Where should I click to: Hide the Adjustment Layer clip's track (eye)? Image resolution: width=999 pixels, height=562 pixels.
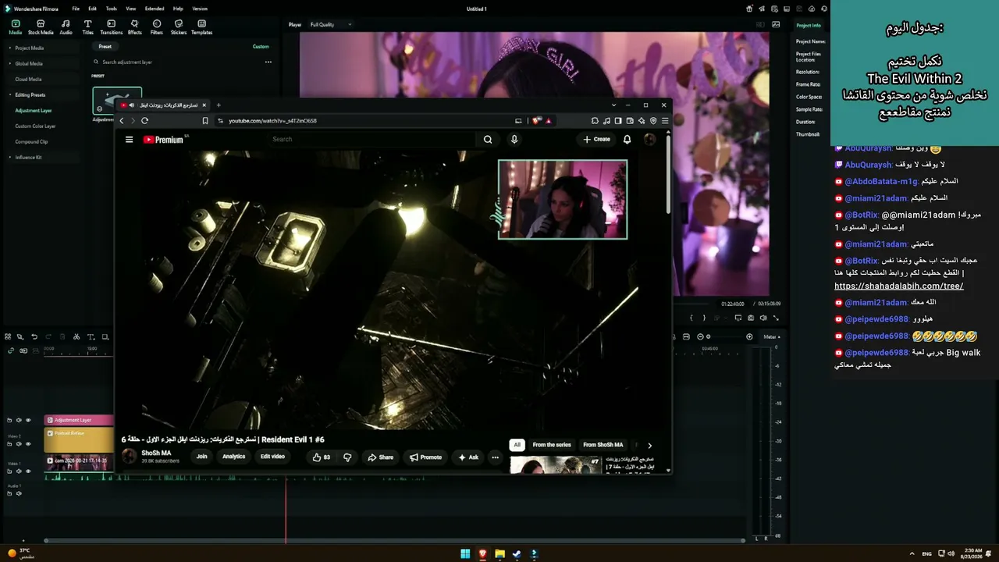28,420
